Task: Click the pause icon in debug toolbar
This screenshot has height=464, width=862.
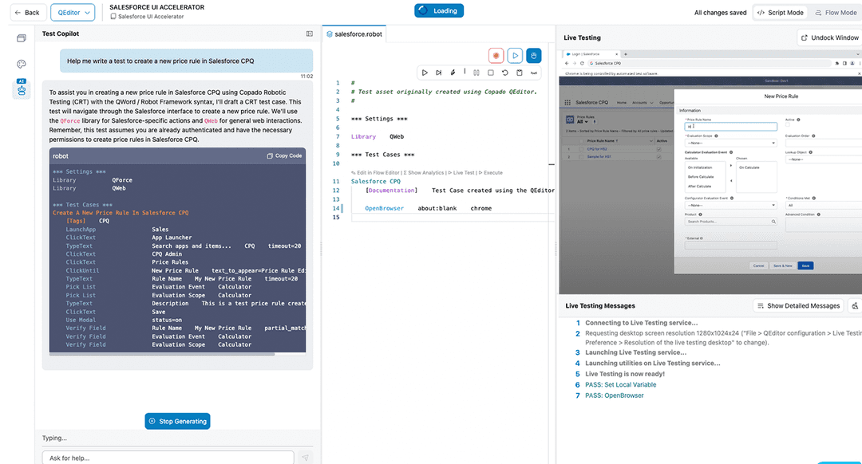Action: (x=476, y=73)
